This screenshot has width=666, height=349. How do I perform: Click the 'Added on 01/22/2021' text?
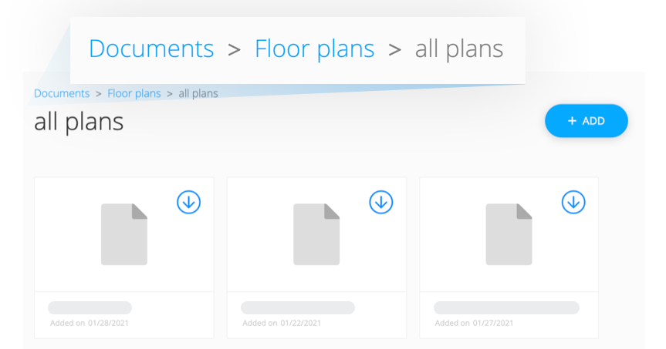[x=282, y=323]
